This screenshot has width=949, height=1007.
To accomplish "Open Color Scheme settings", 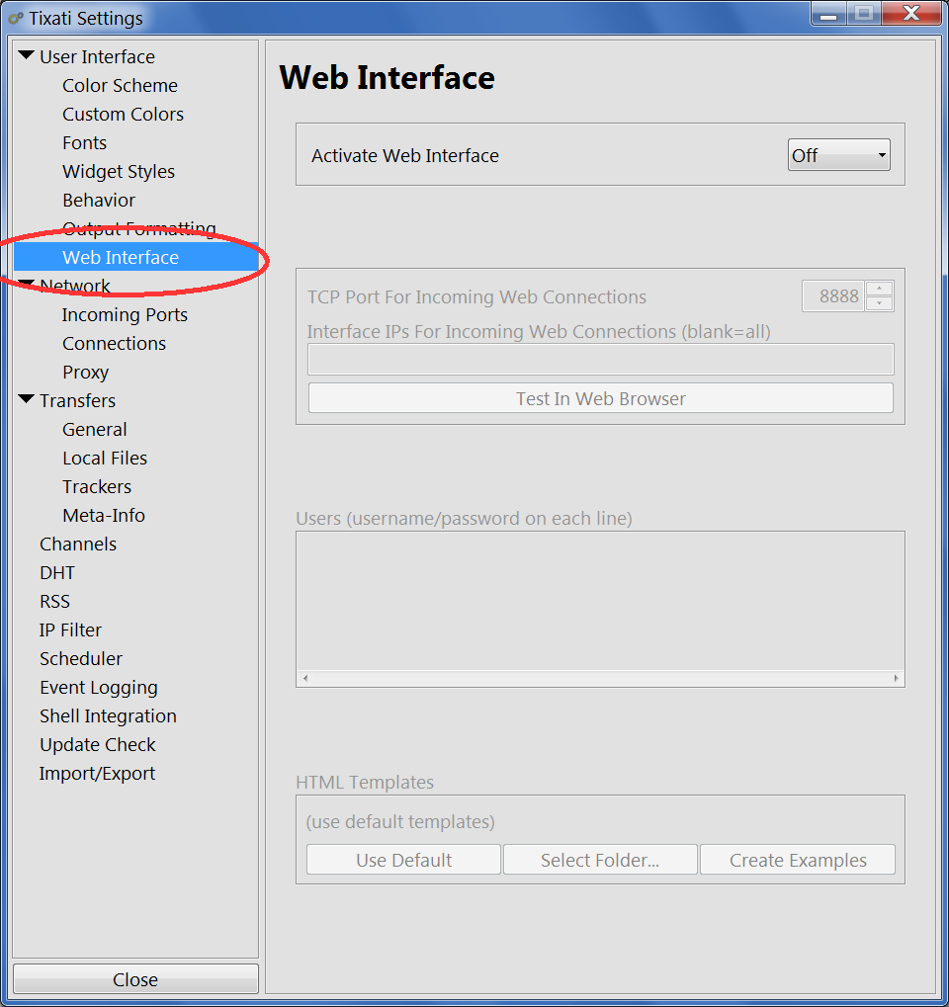I will (121, 85).
